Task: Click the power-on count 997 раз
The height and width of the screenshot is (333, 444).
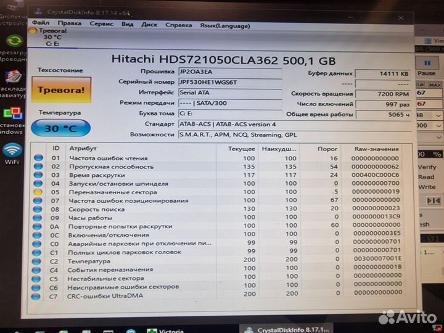Action: click(382, 104)
